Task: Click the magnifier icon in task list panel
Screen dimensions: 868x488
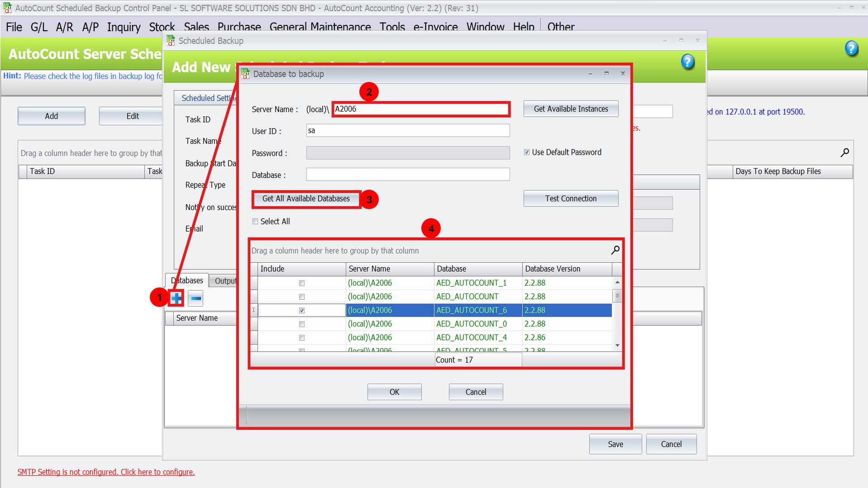Action: click(x=844, y=153)
